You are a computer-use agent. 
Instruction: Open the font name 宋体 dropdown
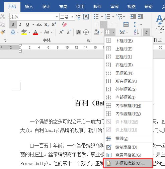(57, 17)
